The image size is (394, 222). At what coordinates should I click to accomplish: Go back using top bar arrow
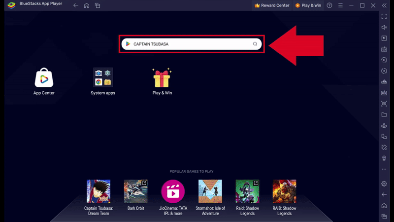click(76, 5)
